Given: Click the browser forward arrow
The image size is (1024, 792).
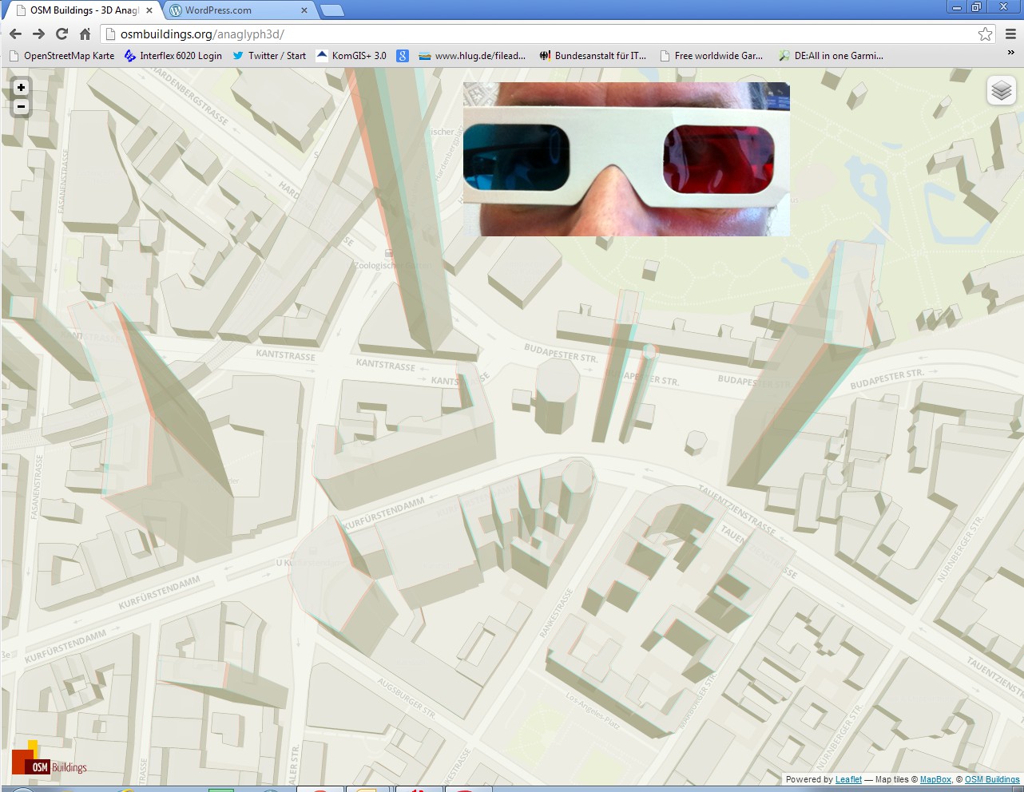Looking at the screenshot, I should [x=38, y=34].
